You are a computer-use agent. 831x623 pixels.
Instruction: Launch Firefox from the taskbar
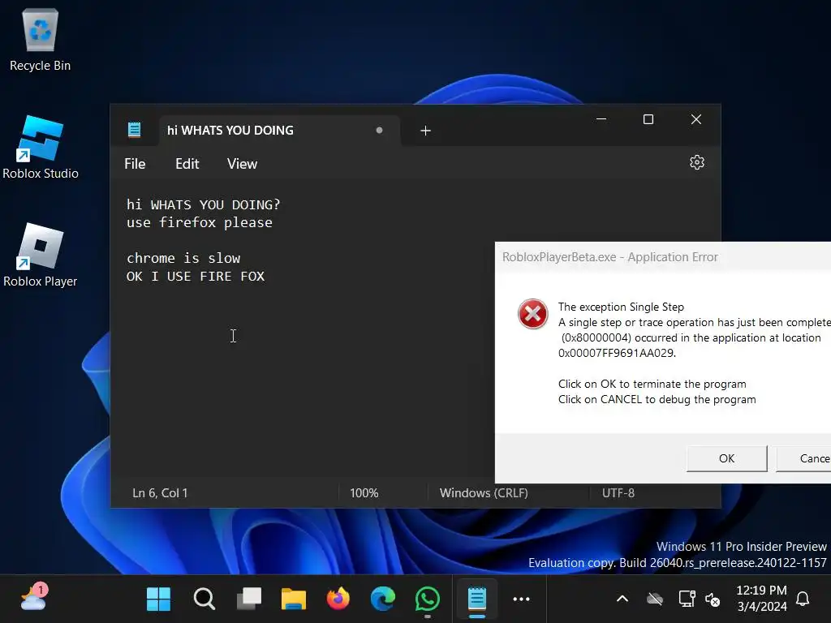338,599
